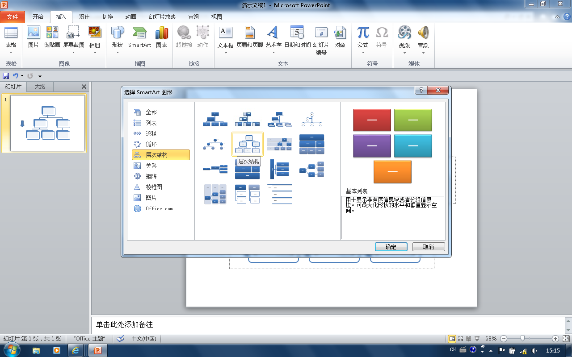Fit slide to current window icon
Screen dimensions: 572x357
point(566,339)
